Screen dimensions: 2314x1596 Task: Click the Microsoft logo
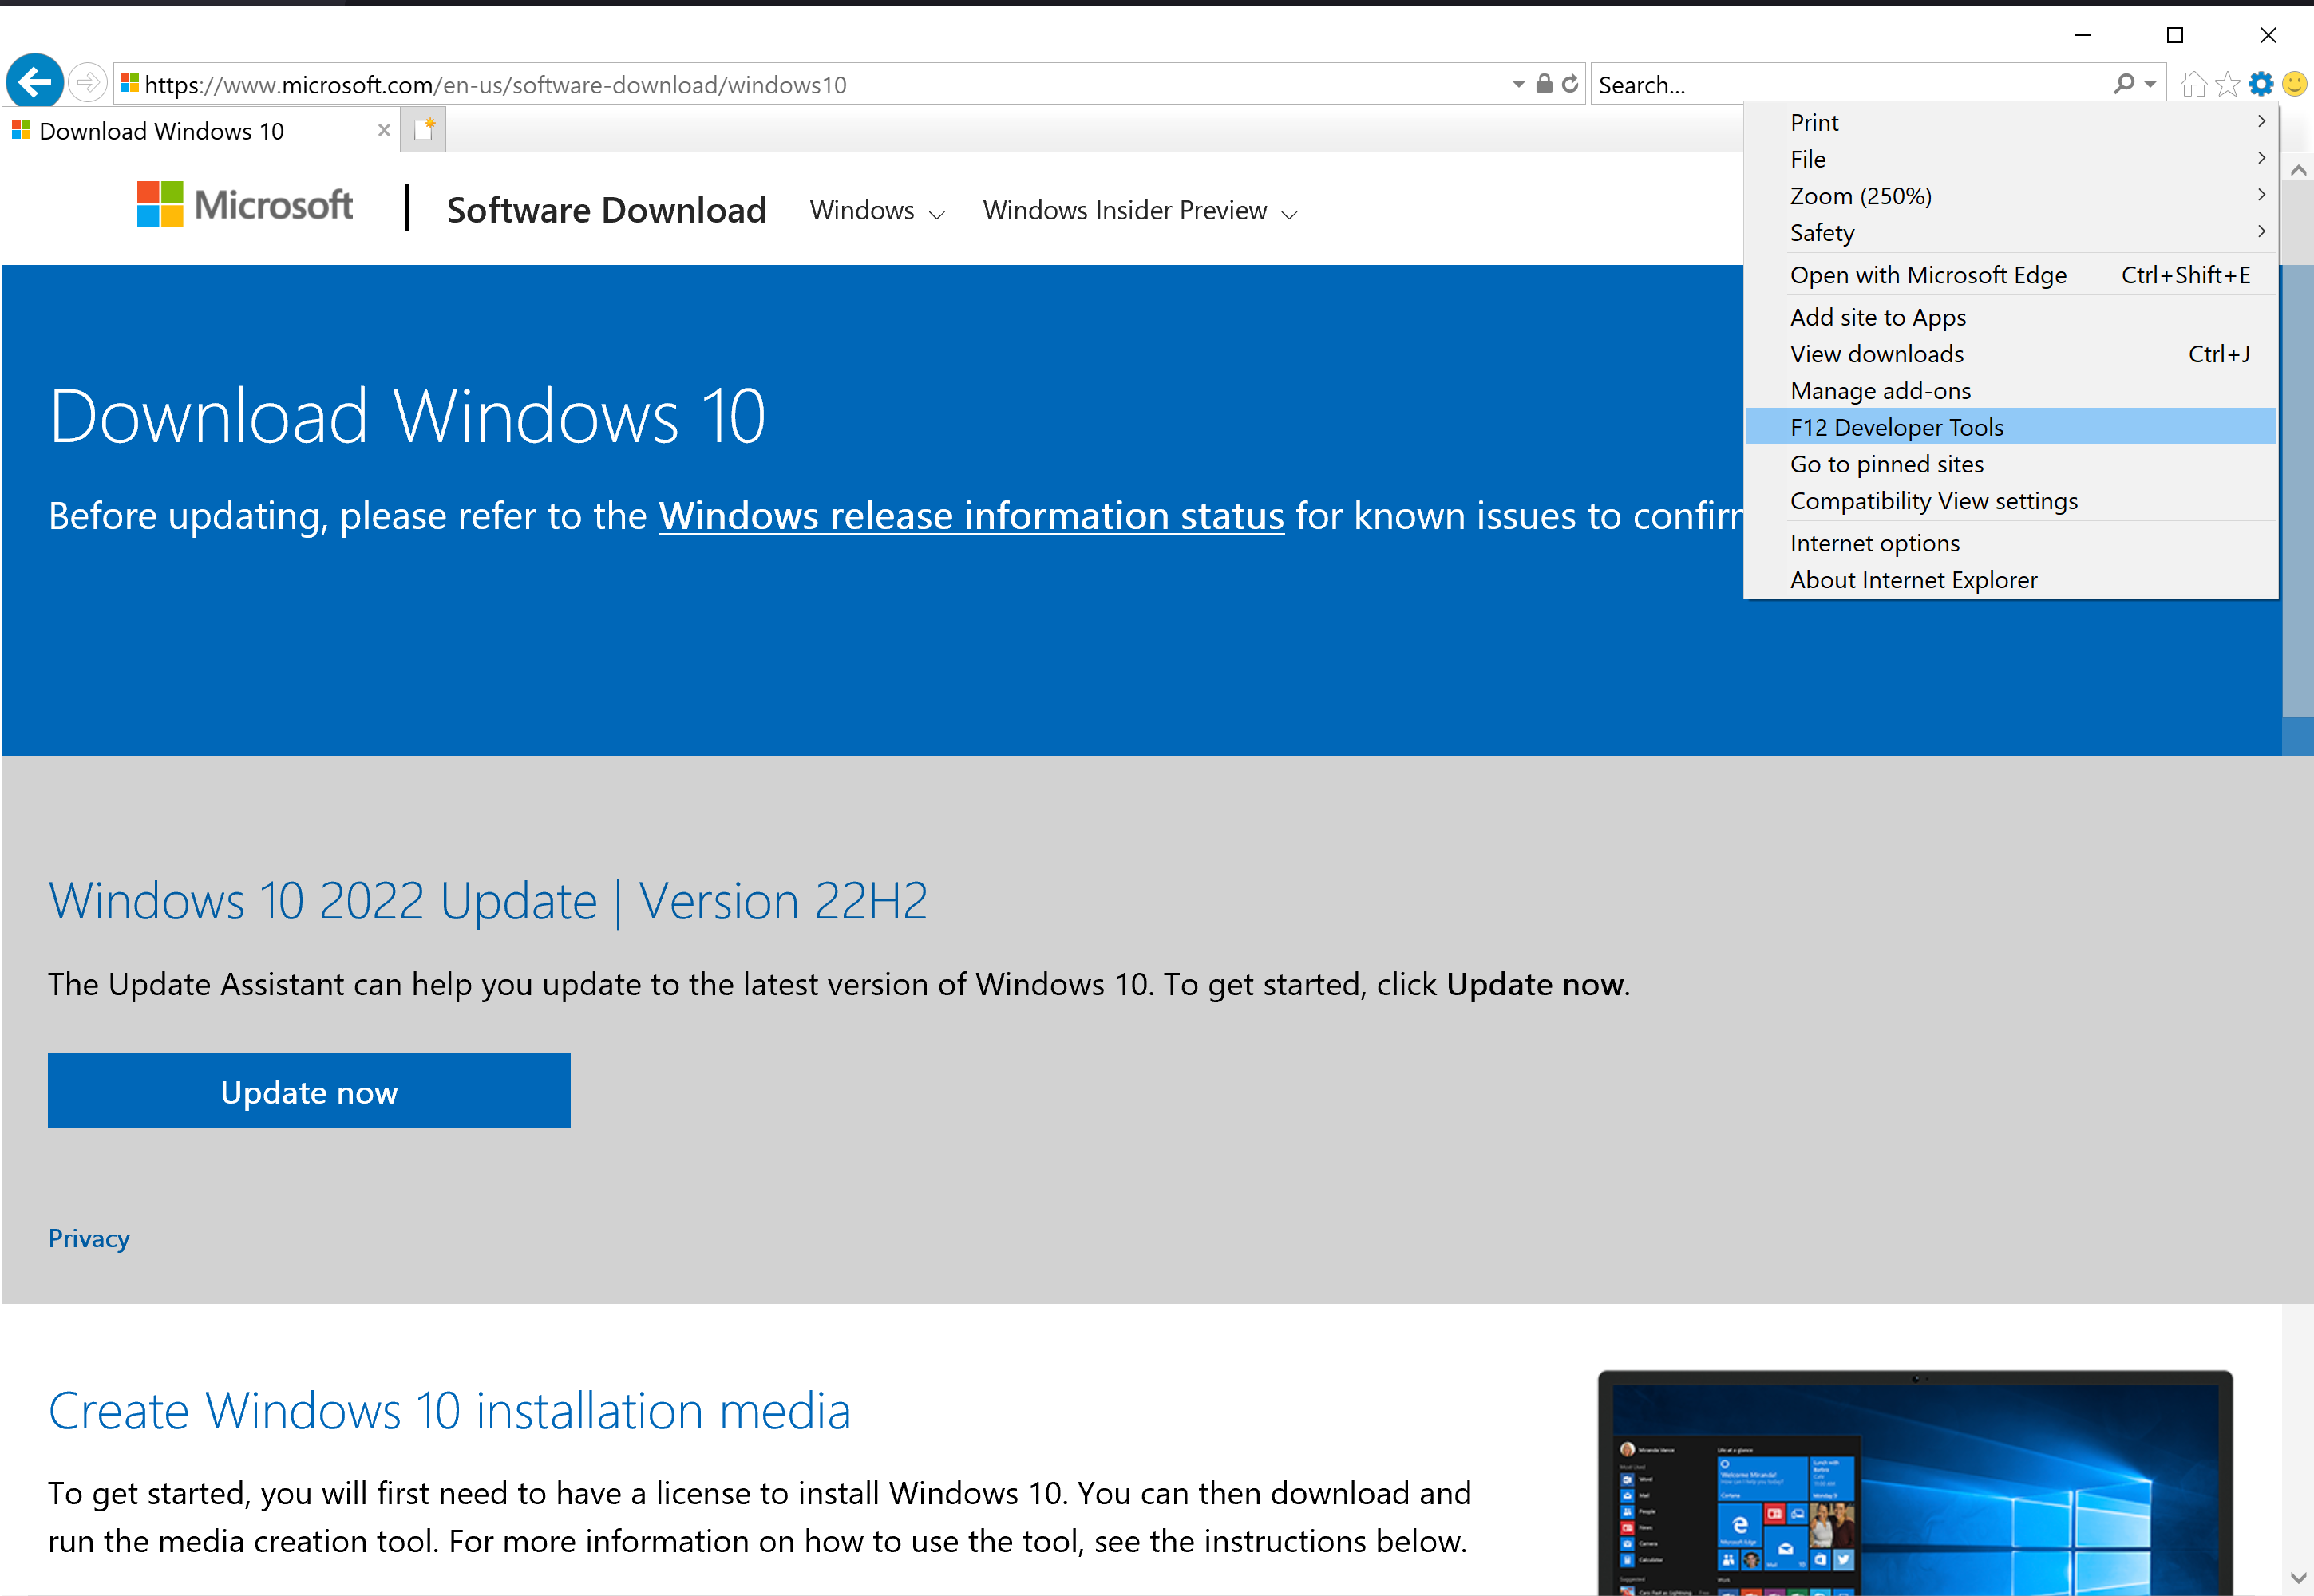click(x=245, y=205)
